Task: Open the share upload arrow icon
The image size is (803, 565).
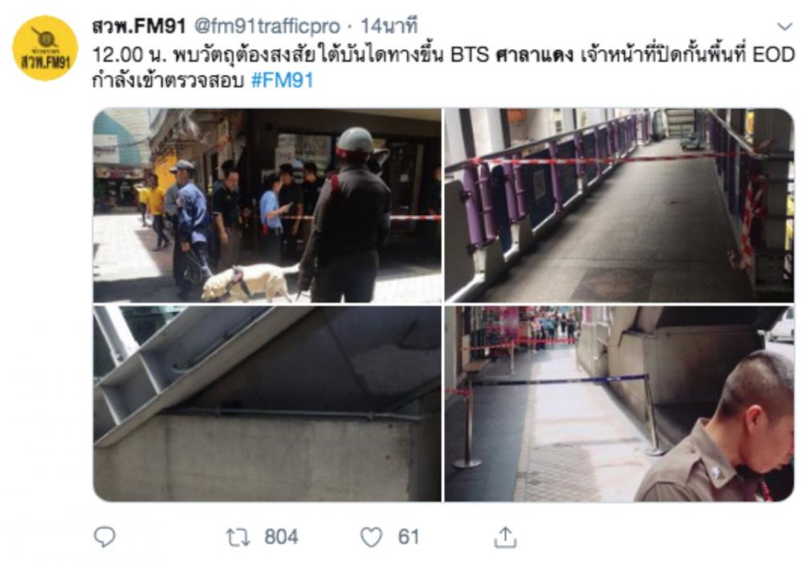Action: [x=505, y=537]
